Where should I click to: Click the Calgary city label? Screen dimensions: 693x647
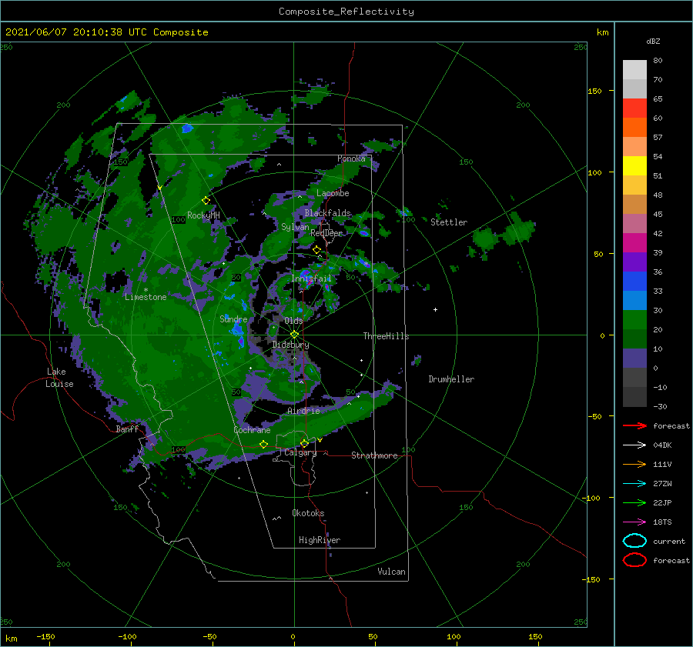(300, 452)
